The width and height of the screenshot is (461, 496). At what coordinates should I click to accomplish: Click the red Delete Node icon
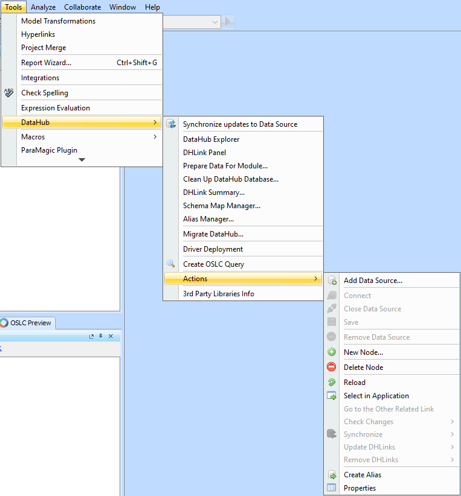(332, 367)
